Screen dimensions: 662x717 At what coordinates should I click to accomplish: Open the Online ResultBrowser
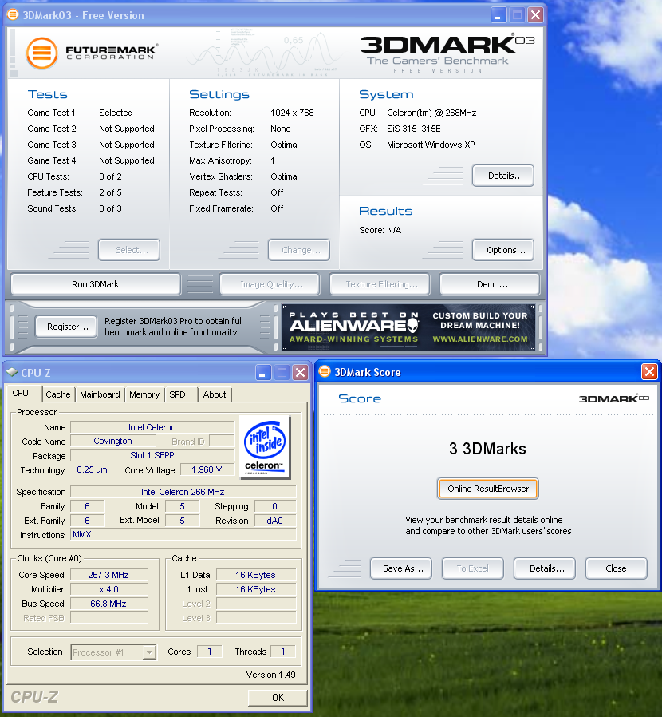[488, 489]
